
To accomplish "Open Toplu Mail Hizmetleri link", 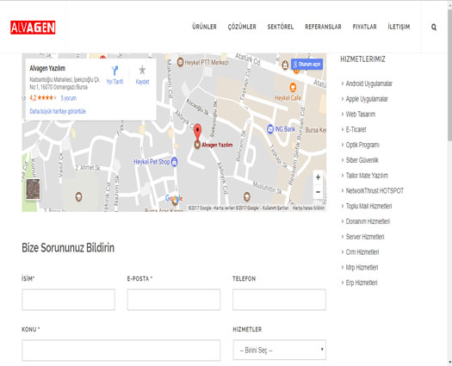I will pyautogui.click(x=368, y=206).
